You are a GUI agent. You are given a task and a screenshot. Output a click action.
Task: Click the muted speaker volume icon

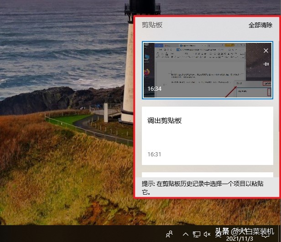[x=207, y=234]
